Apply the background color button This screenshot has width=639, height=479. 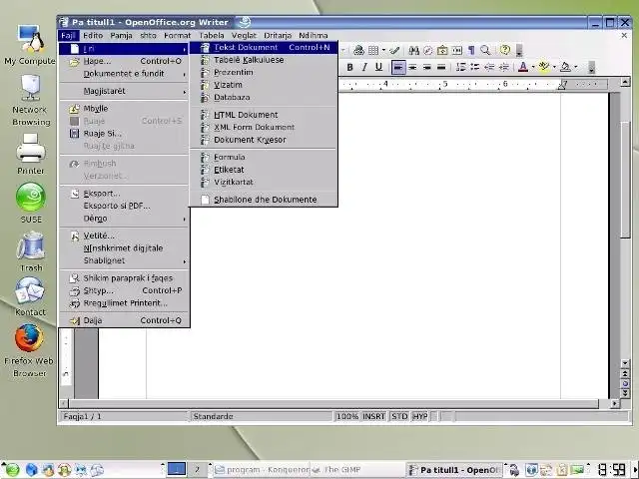click(565, 67)
